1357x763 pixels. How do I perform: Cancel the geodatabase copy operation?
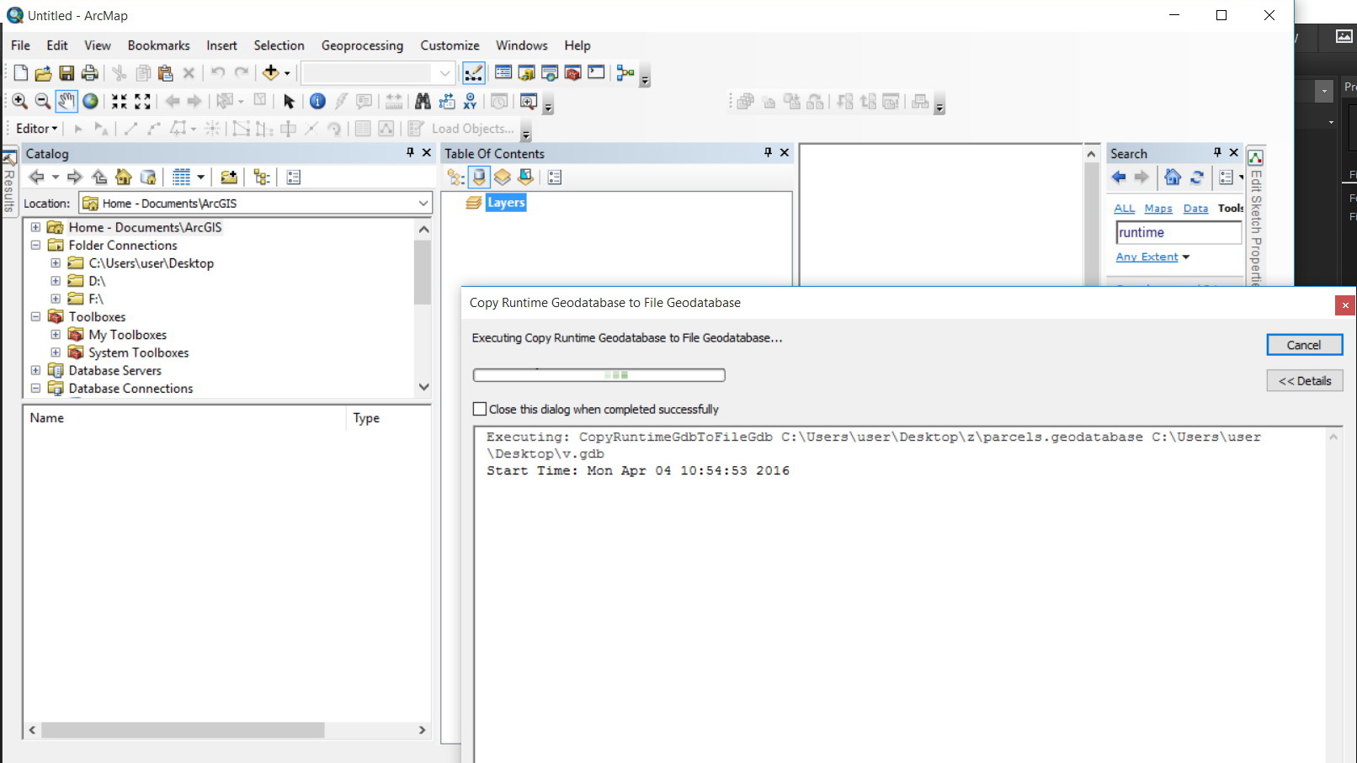coord(1304,345)
